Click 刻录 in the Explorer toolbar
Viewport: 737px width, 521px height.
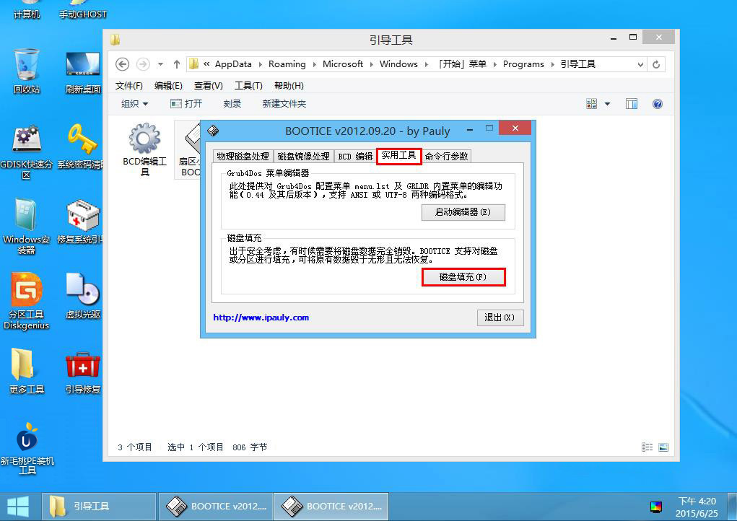(x=232, y=104)
